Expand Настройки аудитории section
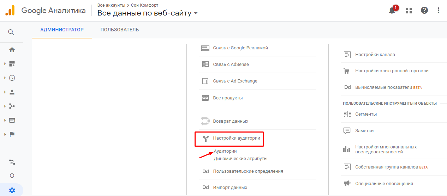 pos(236,138)
